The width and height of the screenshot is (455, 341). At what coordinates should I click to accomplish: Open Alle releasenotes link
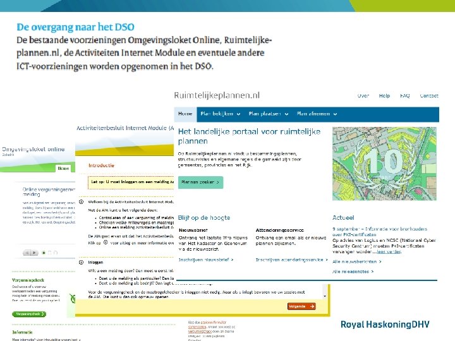tap(353, 272)
